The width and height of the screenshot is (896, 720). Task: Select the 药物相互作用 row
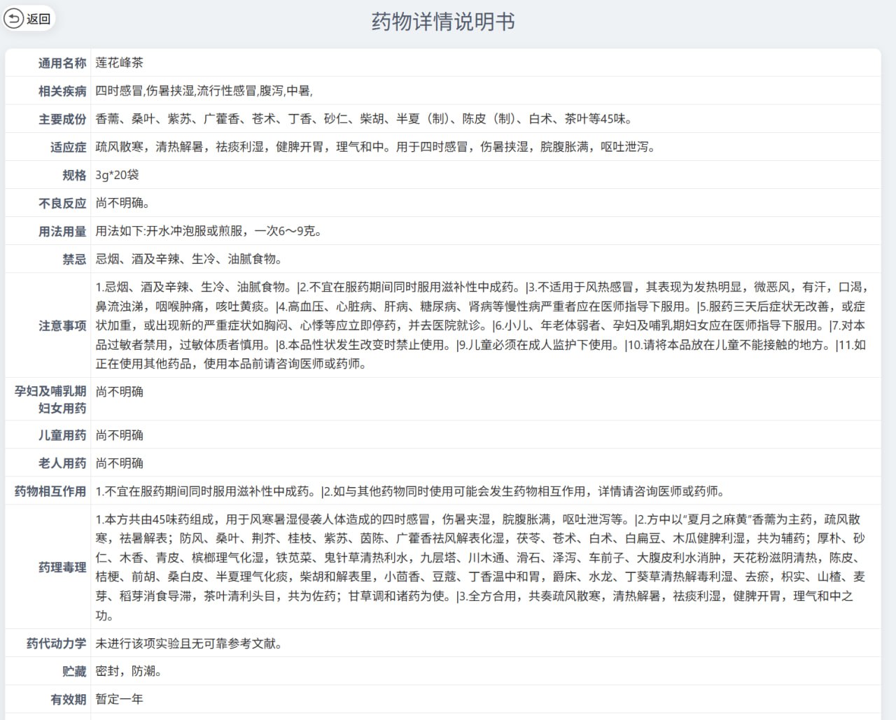pos(49,491)
